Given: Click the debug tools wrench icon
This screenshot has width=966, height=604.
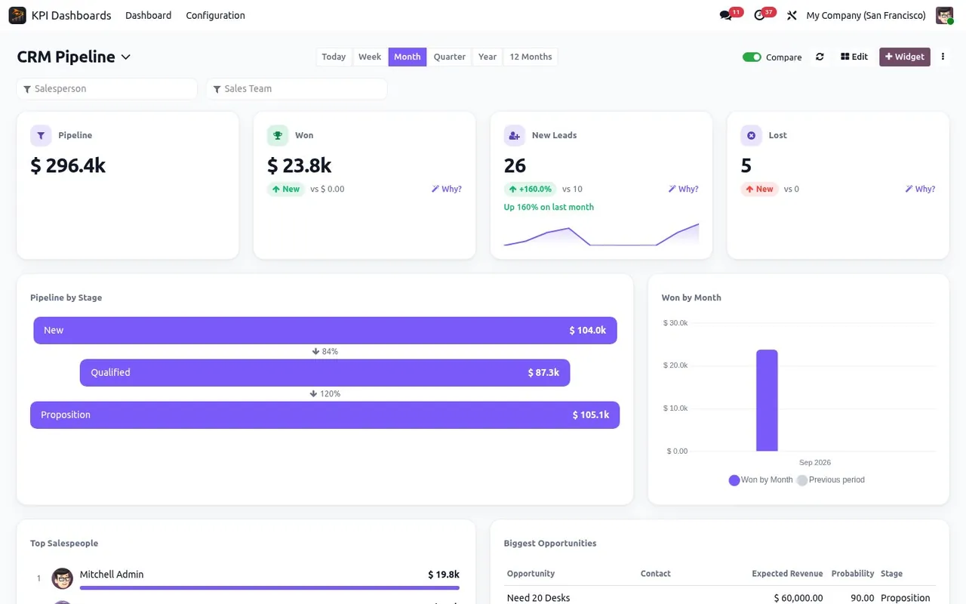Looking at the screenshot, I should click(x=792, y=15).
